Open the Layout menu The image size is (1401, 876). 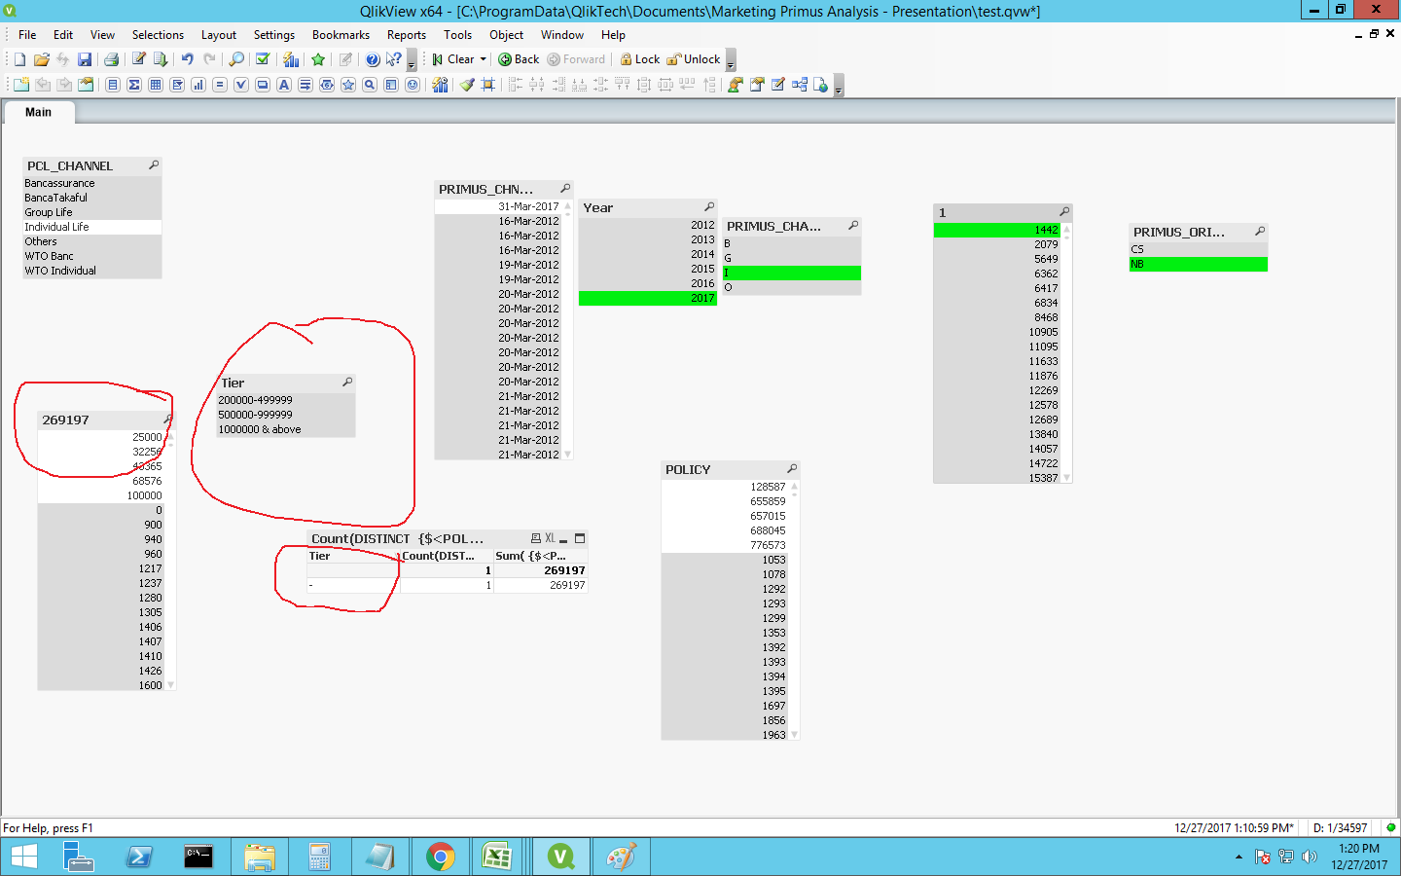pyautogui.click(x=219, y=35)
